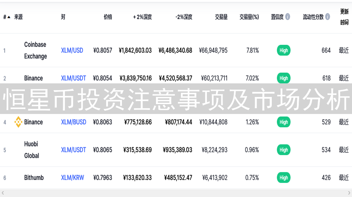The height and width of the screenshot is (197, 352).
Task: Select liquidity score 664
Action: point(326,50)
